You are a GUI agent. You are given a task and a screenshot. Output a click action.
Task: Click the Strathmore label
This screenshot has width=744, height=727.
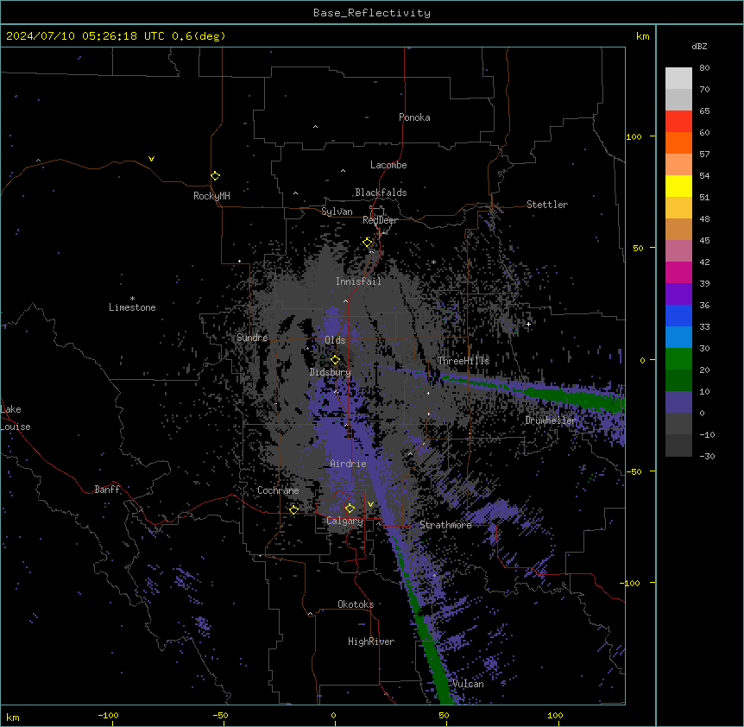coord(445,525)
